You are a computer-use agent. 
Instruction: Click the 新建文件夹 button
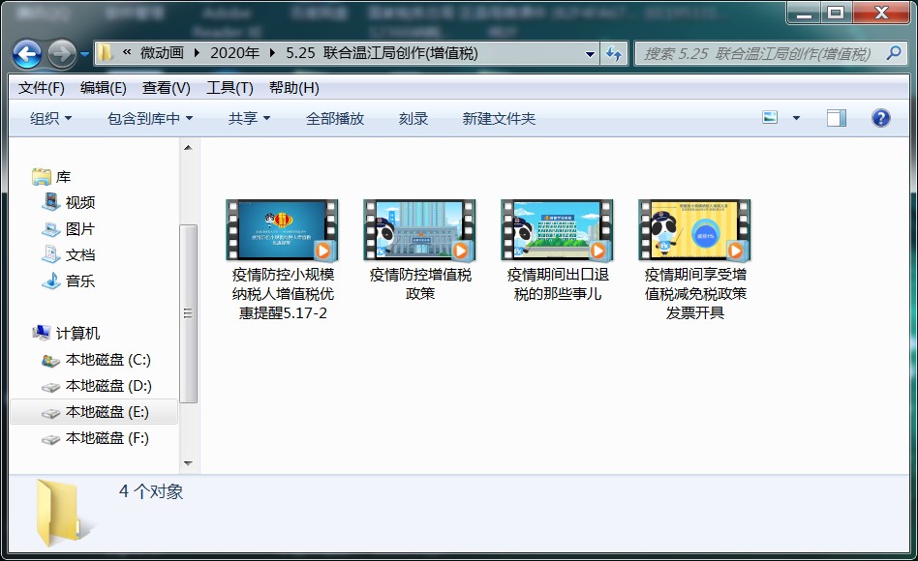499,118
